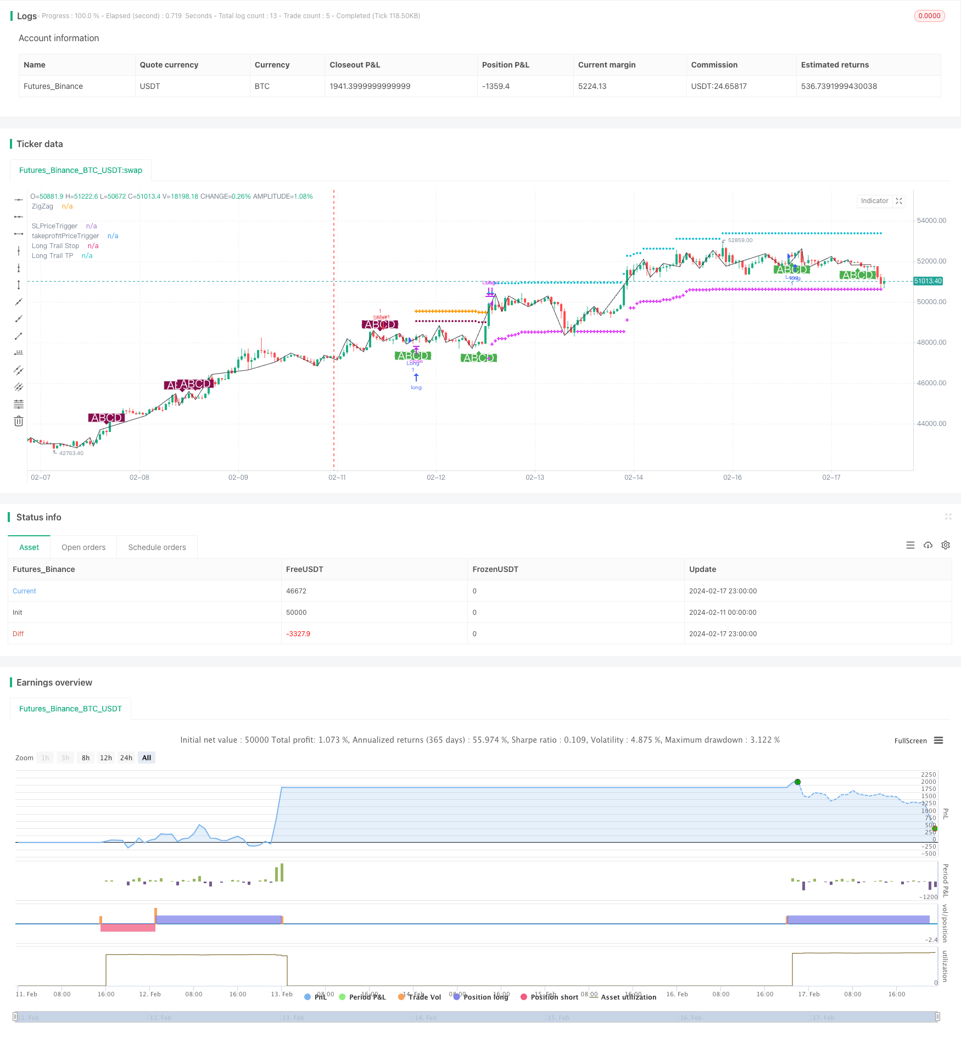This screenshot has height=1038, width=961.
Task: Click FullScreen on the earnings chart
Action: pos(910,740)
